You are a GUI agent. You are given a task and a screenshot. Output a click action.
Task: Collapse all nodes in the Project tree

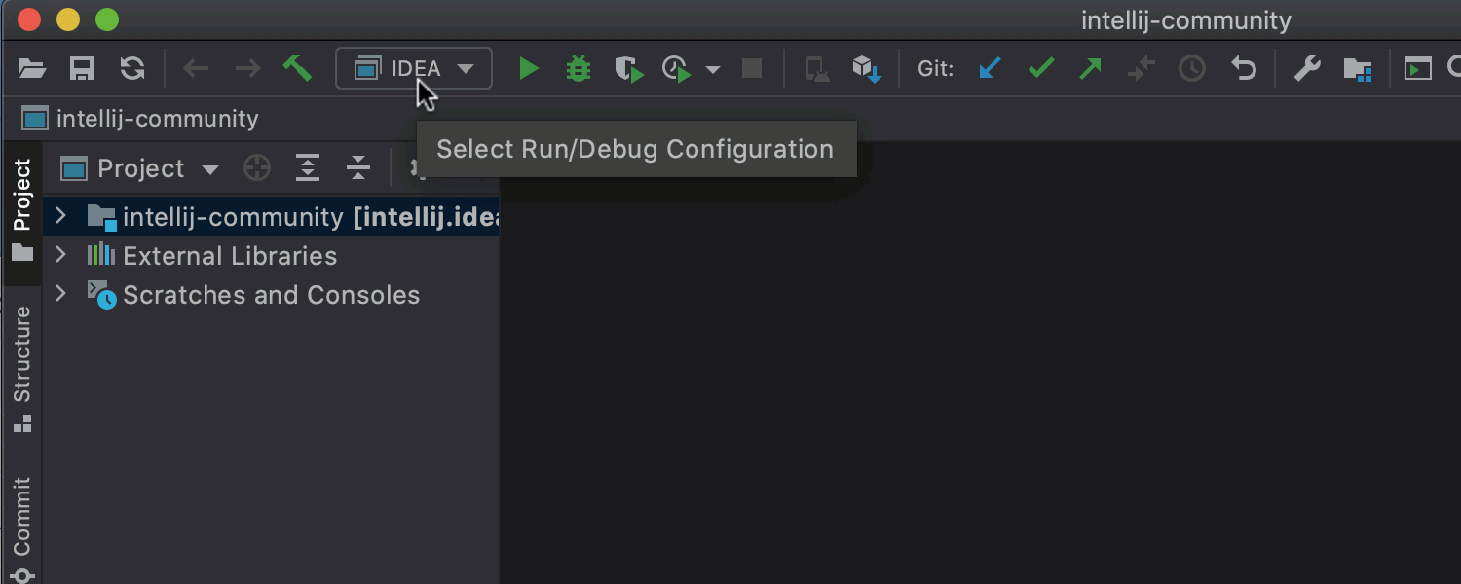(x=358, y=168)
